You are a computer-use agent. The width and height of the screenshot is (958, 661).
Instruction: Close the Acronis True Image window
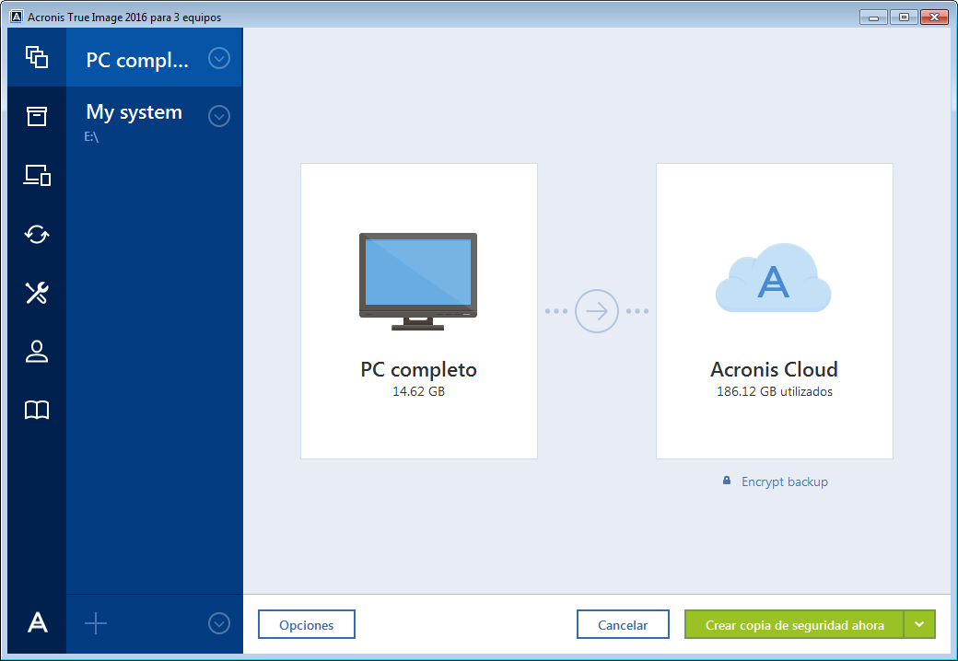[x=934, y=17]
